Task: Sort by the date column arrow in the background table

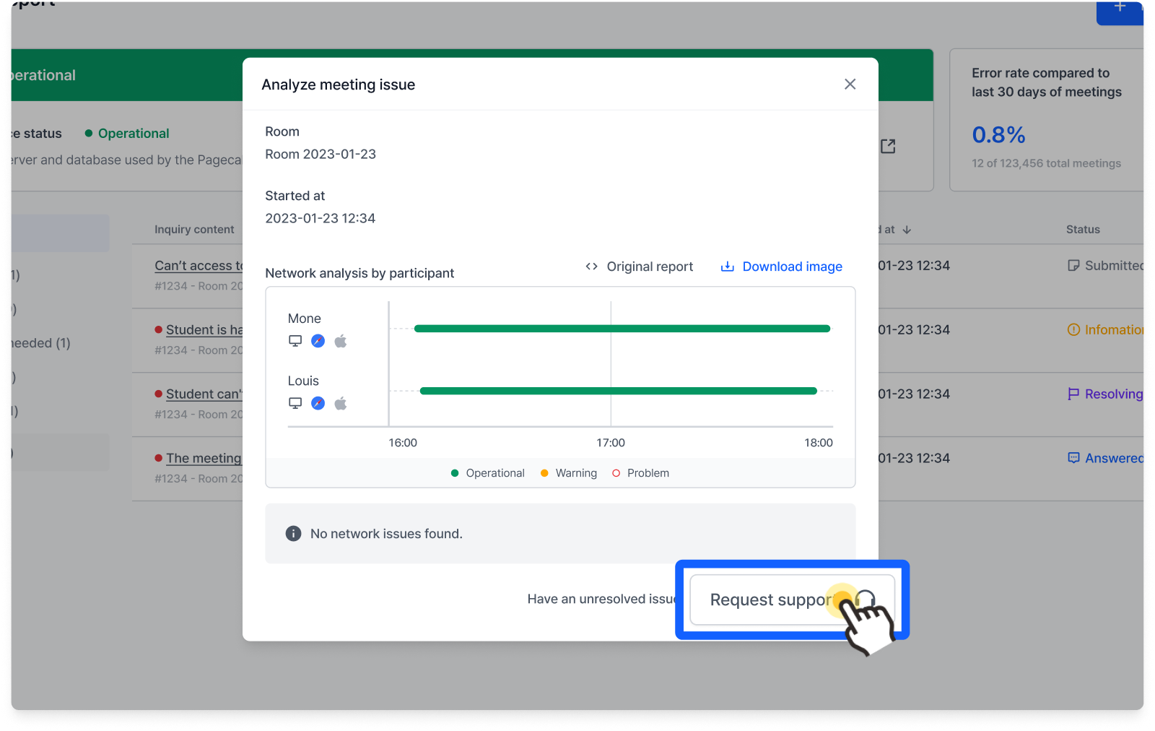Action: pos(907,230)
